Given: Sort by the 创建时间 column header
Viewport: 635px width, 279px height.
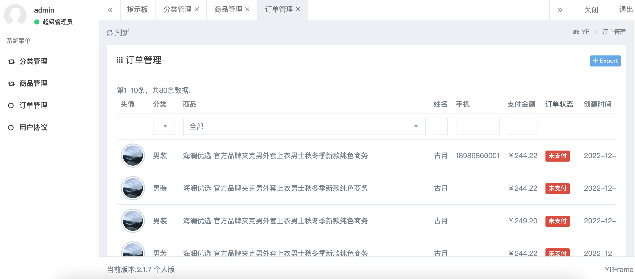Looking at the screenshot, I should [x=597, y=104].
